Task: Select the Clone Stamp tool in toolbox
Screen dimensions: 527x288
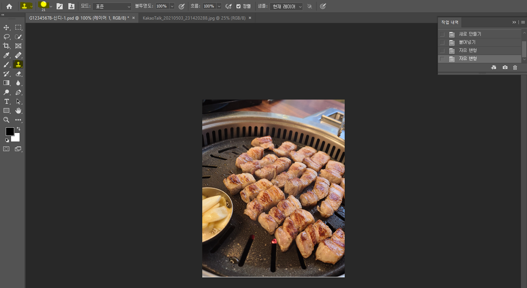Action: point(18,64)
